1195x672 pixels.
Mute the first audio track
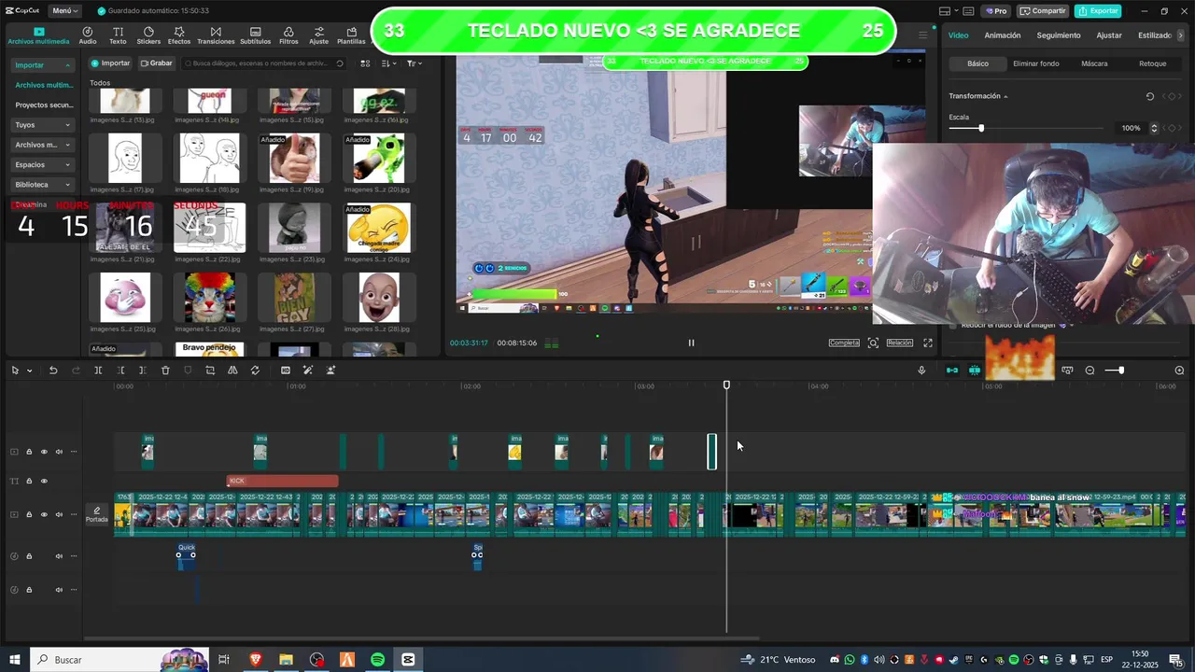[59, 556]
